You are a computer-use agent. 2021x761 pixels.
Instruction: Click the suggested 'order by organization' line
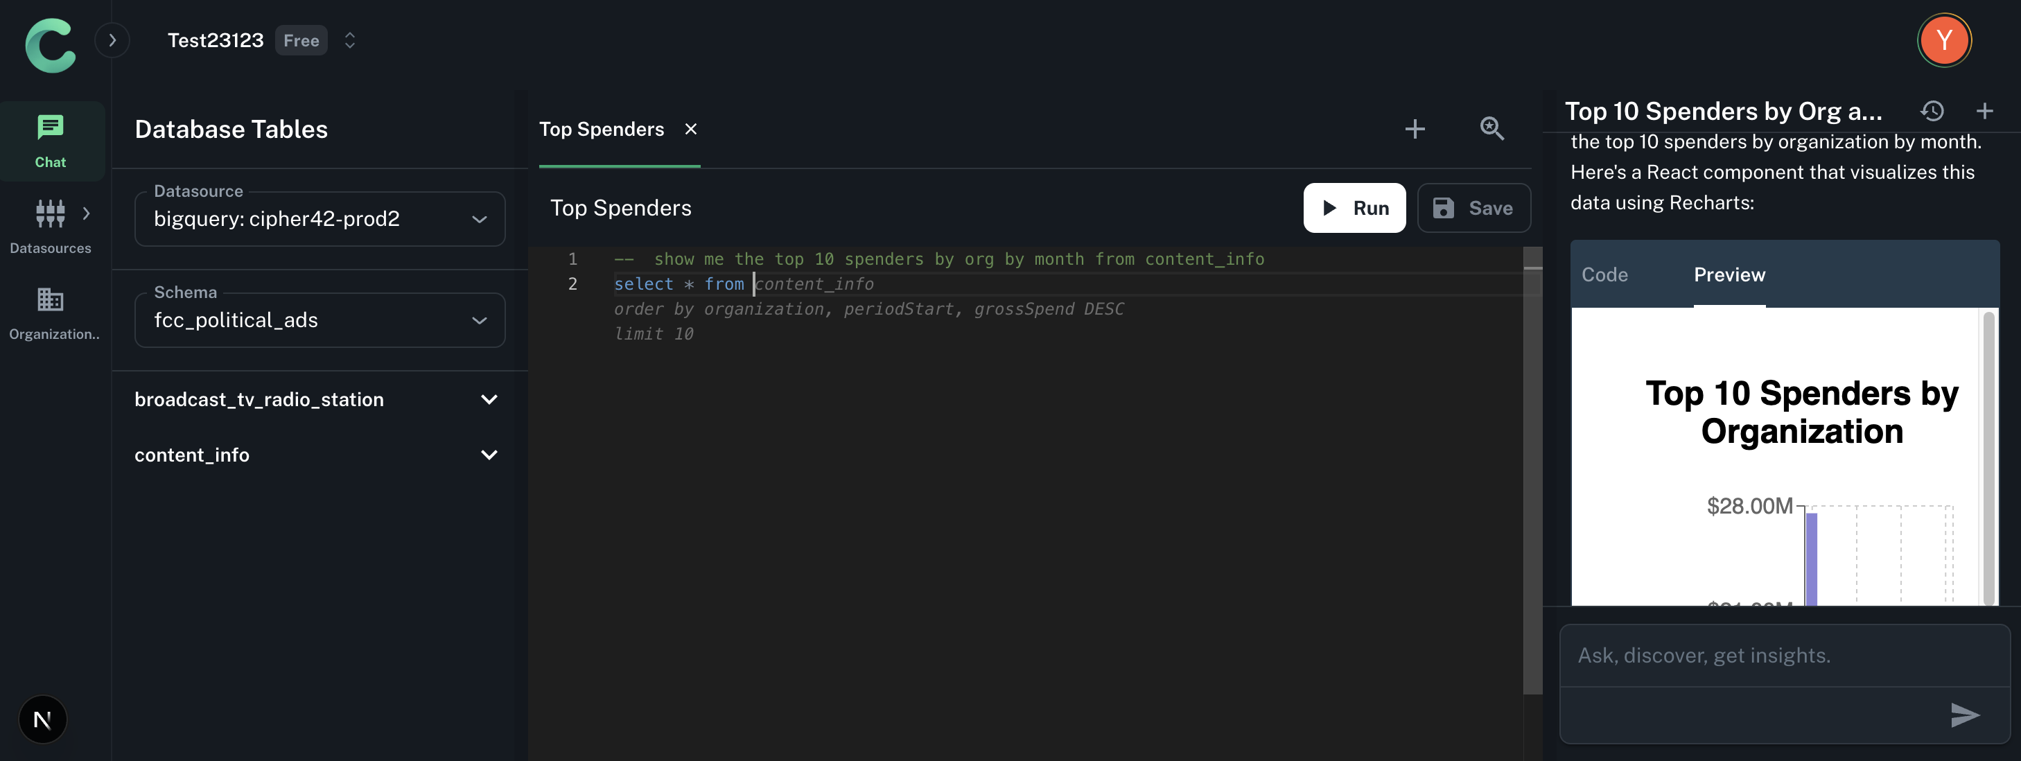(868, 309)
